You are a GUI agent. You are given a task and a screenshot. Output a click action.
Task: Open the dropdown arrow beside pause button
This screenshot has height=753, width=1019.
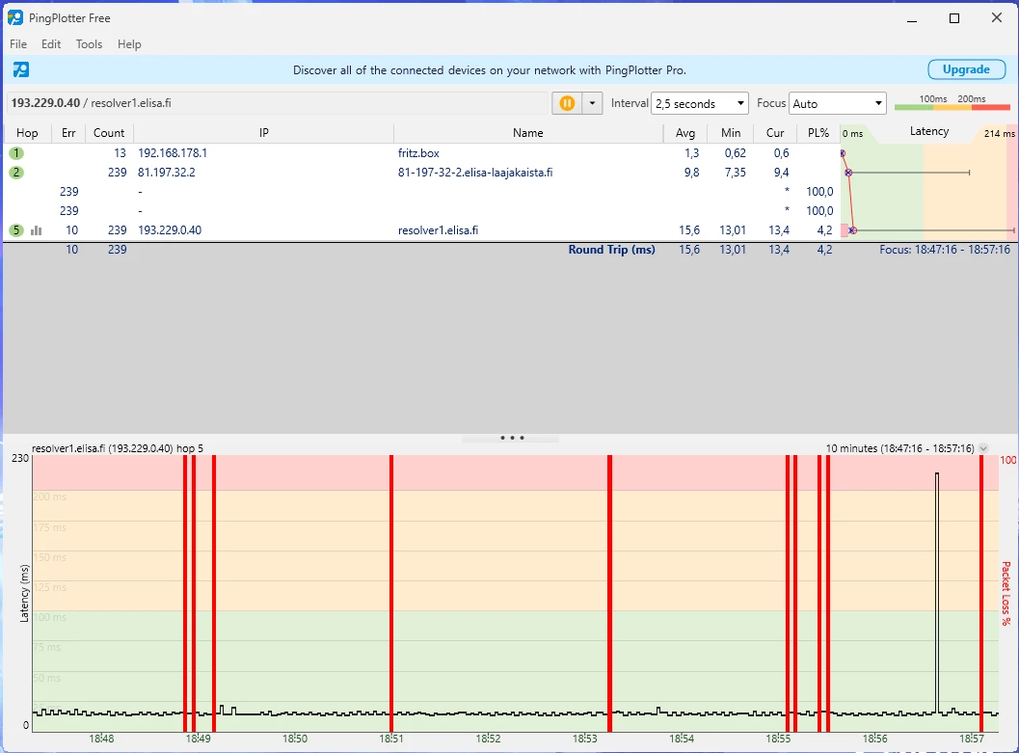[592, 103]
